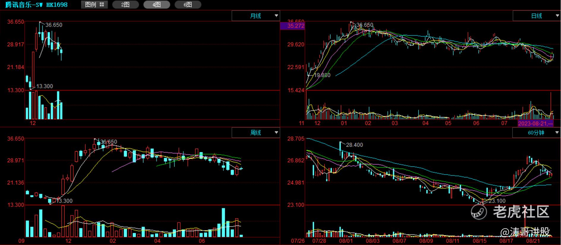Open the 月线 period dropdown

coord(256,16)
